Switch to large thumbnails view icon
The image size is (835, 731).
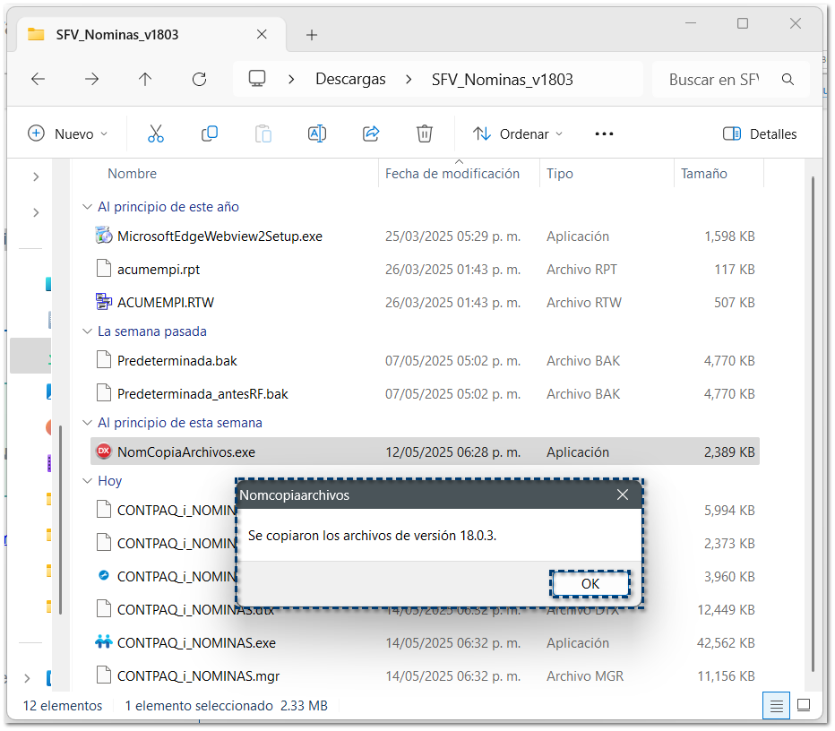point(804,705)
